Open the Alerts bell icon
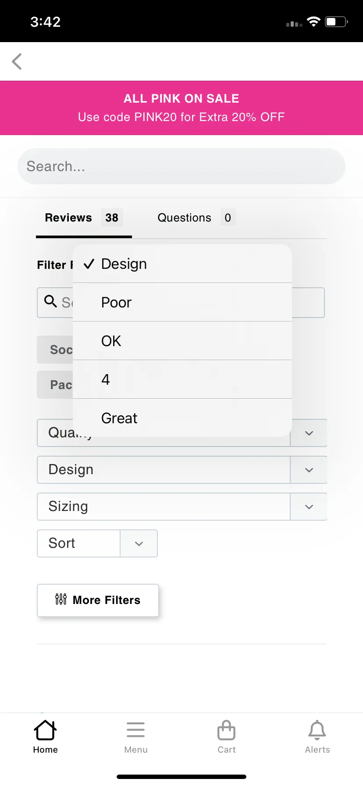 click(x=317, y=730)
